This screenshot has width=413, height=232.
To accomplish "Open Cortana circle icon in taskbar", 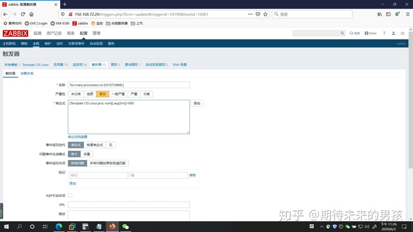I will tap(32, 226).
